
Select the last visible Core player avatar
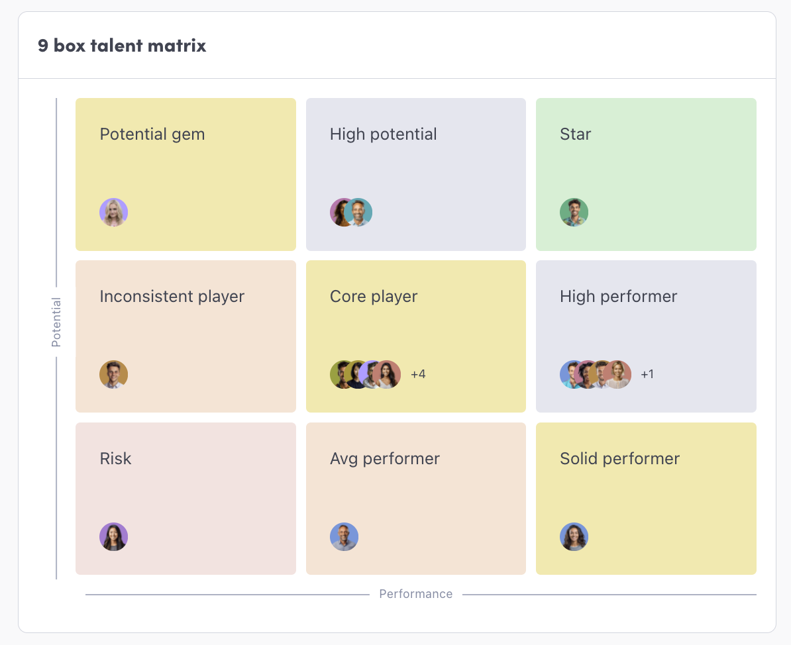pyautogui.click(x=388, y=374)
